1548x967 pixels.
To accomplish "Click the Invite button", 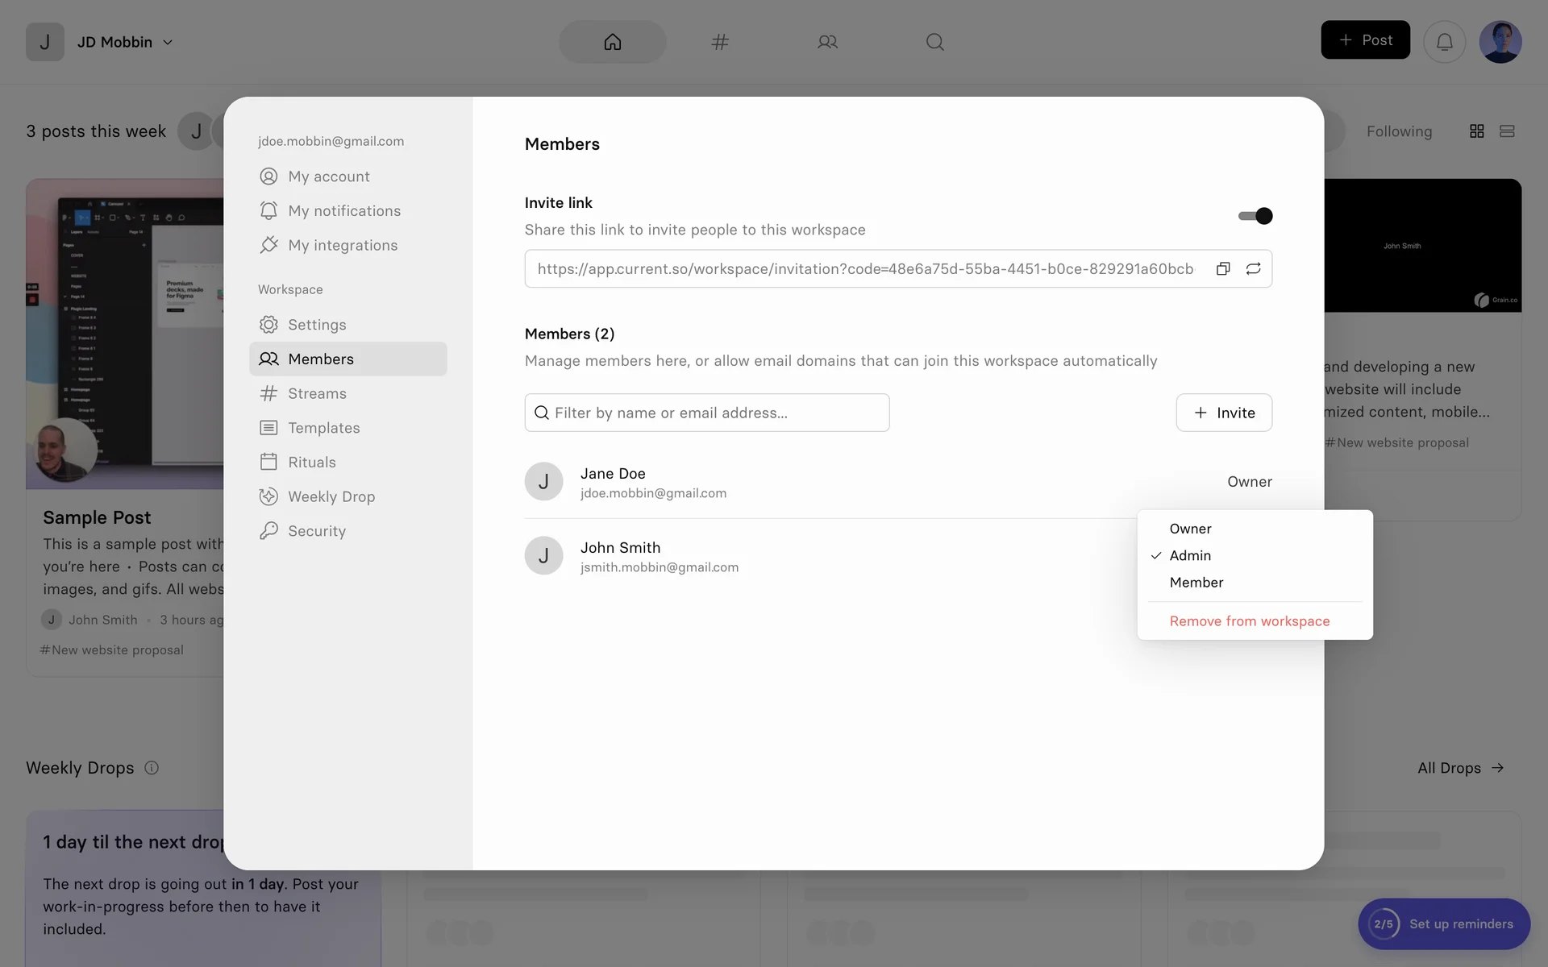I will 1223,413.
